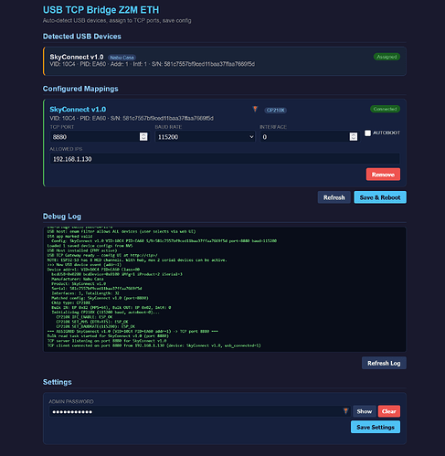Click Save & Reboot button
This screenshot has width=445, height=456.
click(x=380, y=197)
